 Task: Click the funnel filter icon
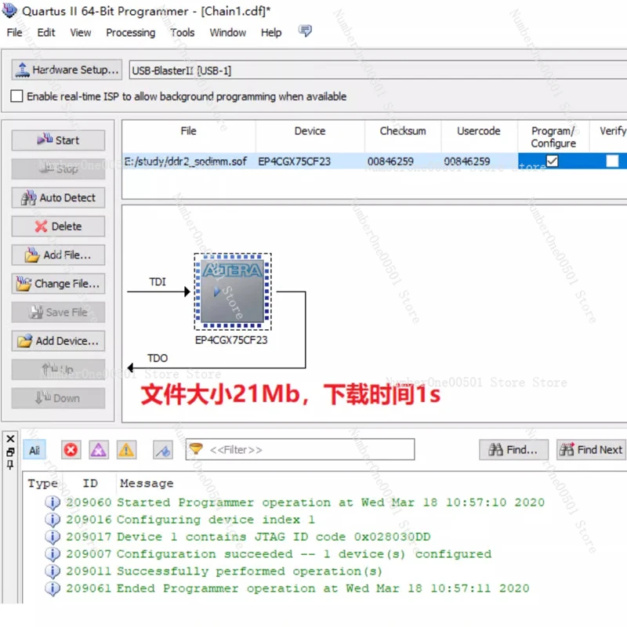[x=196, y=449]
